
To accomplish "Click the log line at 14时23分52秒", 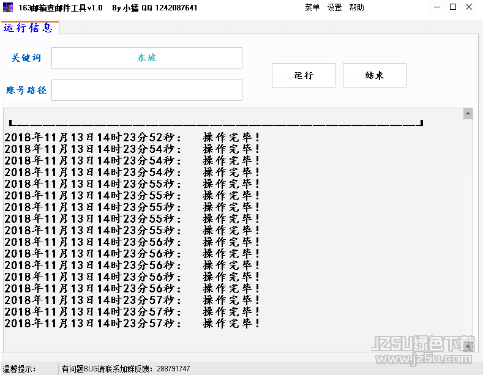I will click(x=132, y=137).
